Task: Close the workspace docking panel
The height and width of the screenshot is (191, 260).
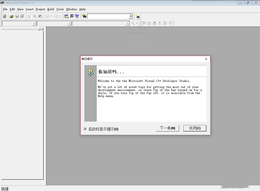Action: (42, 29)
